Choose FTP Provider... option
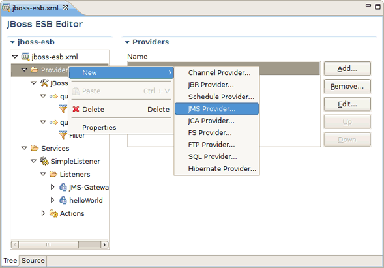This screenshot has width=384, height=268. pyautogui.click(x=216, y=145)
